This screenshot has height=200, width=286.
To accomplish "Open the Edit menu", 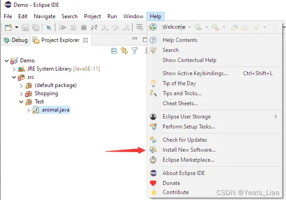I will pyautogui.click(x=23, y=16).
